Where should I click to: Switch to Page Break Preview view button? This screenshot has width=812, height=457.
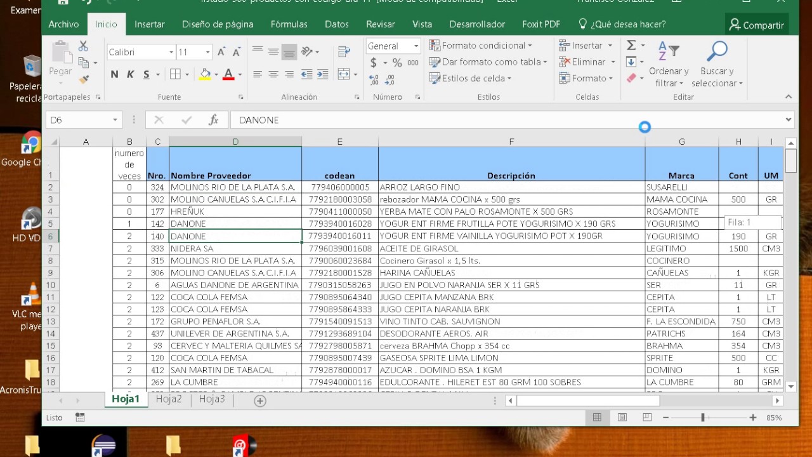(647, 418)
